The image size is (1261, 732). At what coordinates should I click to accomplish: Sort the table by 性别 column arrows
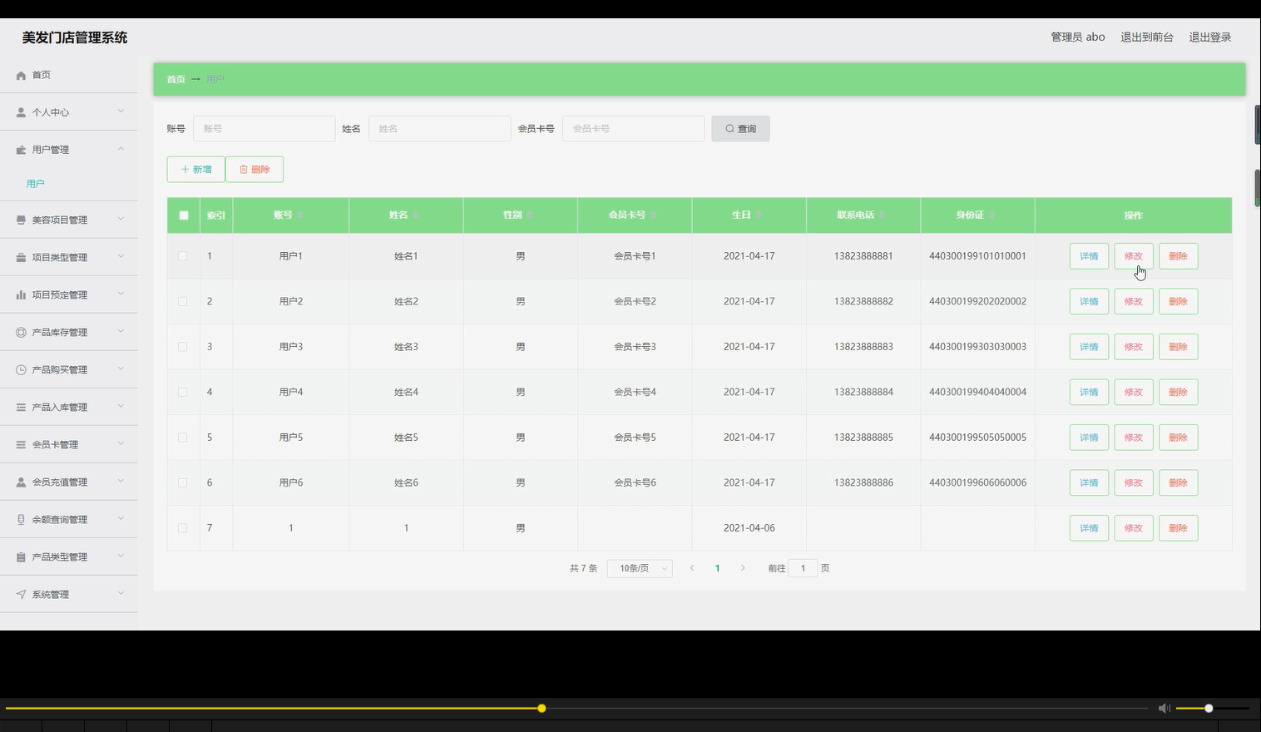point(530,215)
